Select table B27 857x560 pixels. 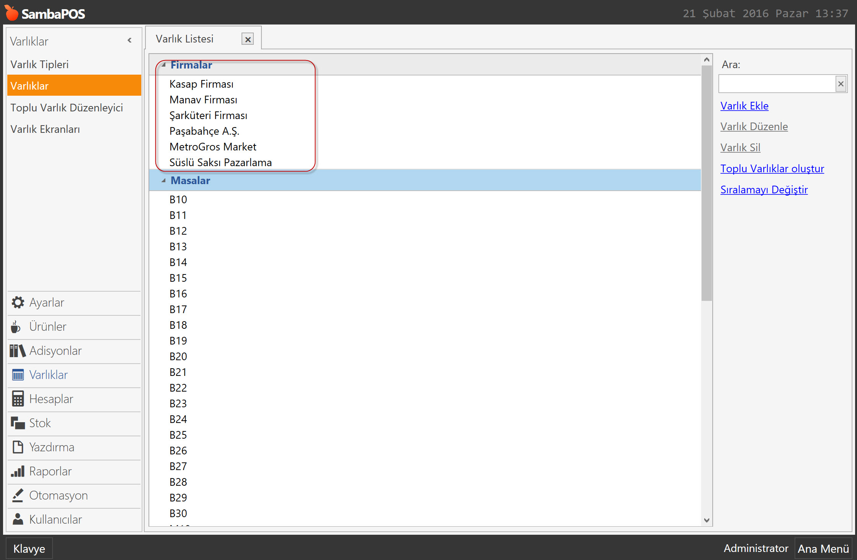[x=425, y=466]
